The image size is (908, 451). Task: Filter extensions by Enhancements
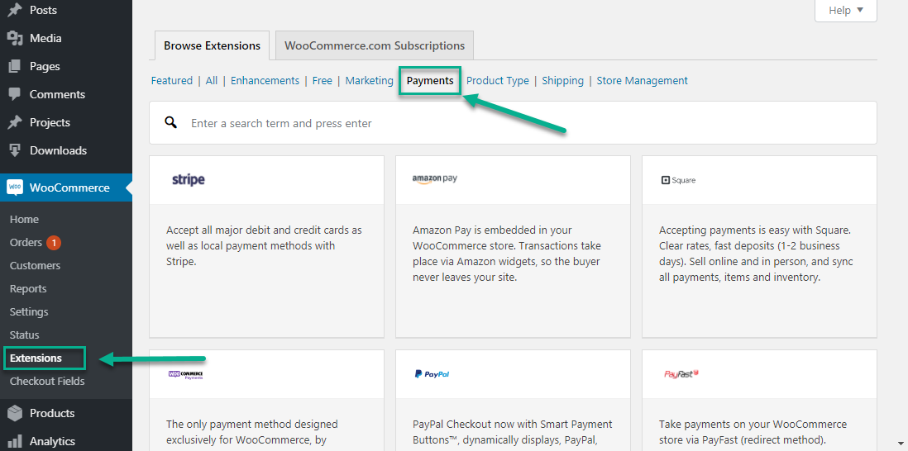pyautogui.click(x=265, y=80)
